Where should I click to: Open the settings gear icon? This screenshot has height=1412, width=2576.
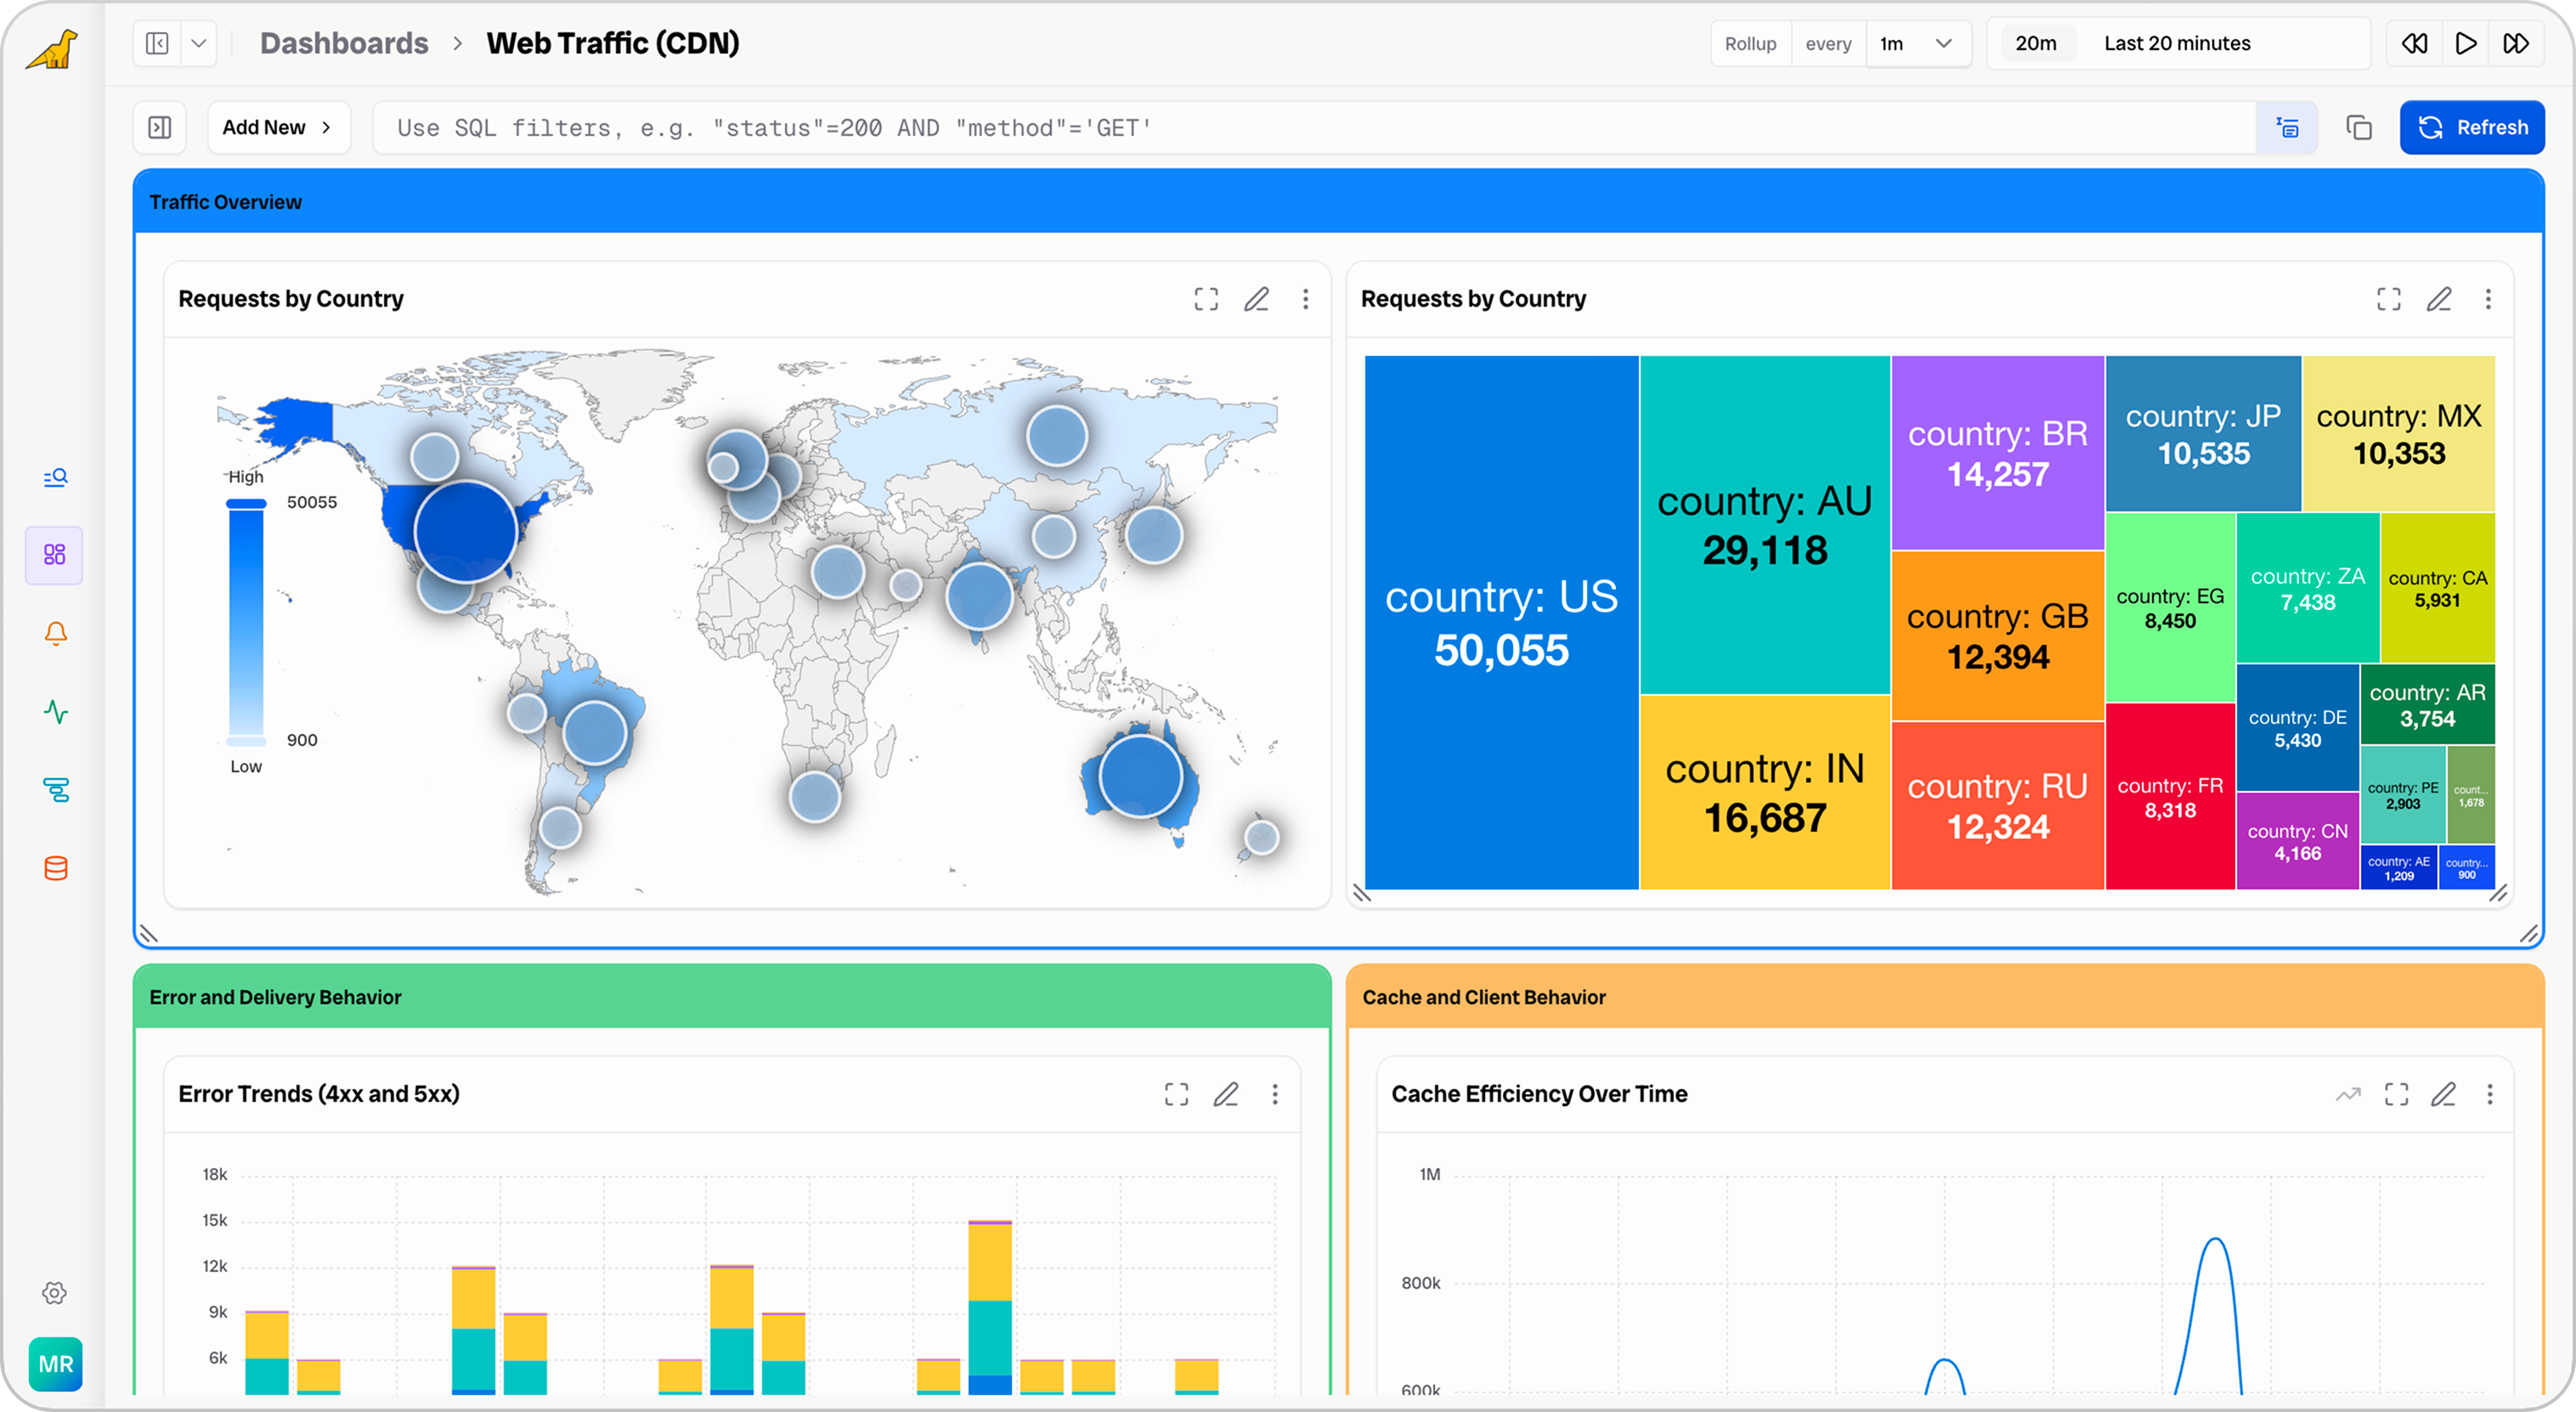[x=55, y=1293]
